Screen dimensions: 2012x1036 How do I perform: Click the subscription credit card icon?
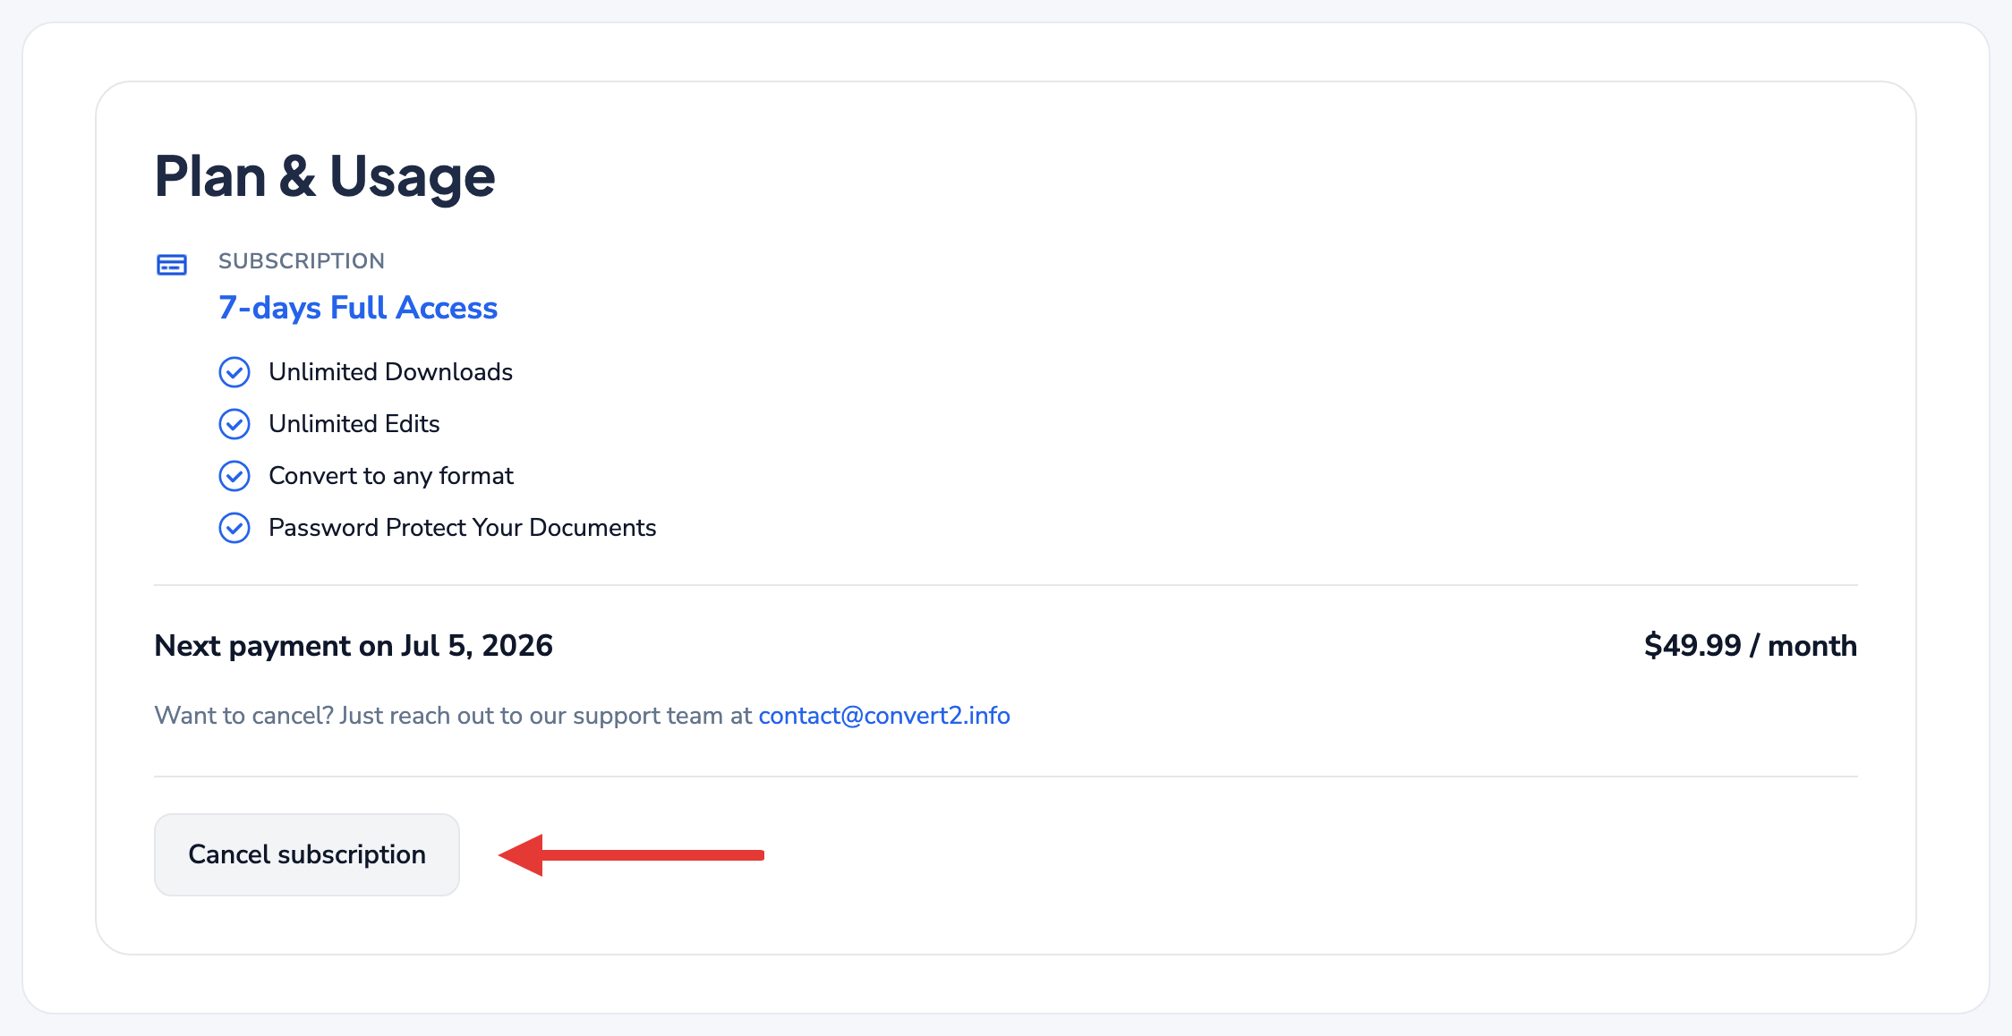[x=172, y=265]
